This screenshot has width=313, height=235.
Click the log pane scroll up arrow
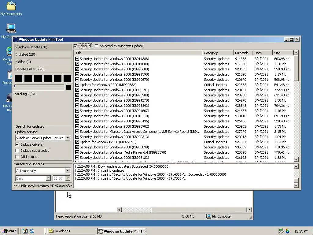pyautogui.click(x=296, y=166)
